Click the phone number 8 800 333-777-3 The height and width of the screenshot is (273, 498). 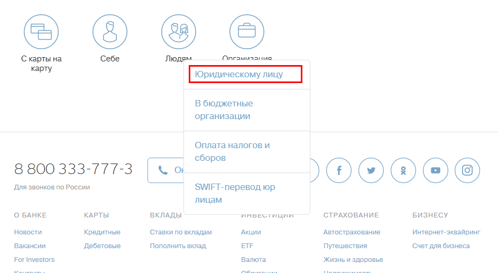(x=73, y=169)
